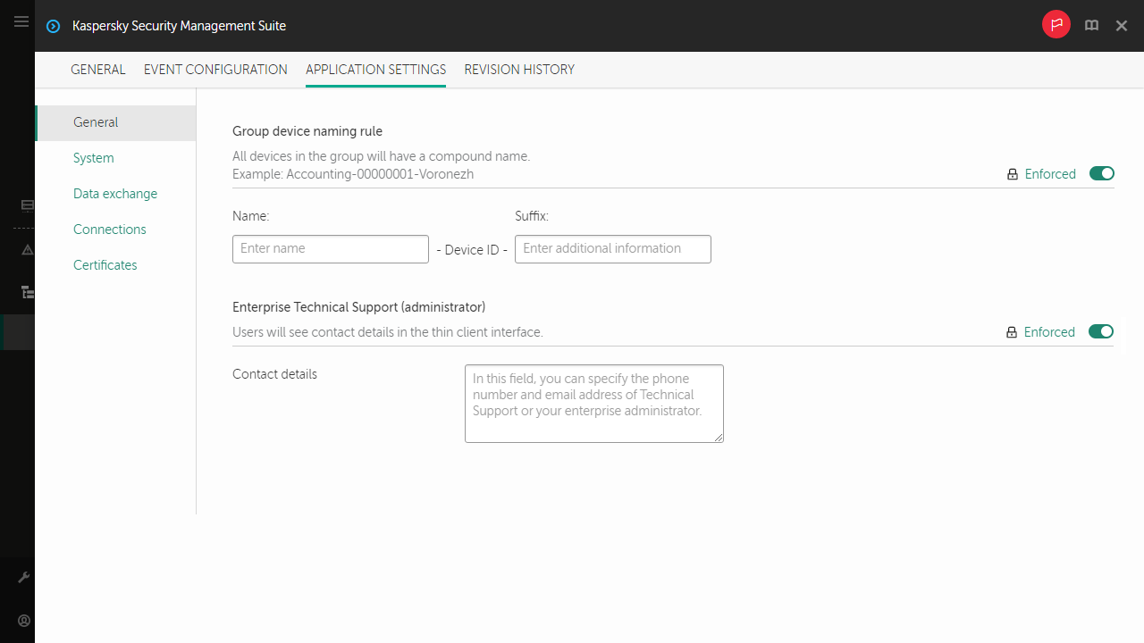Select Certificates in the left panel
Screen dimensions: 1144x643
point(105,264)
